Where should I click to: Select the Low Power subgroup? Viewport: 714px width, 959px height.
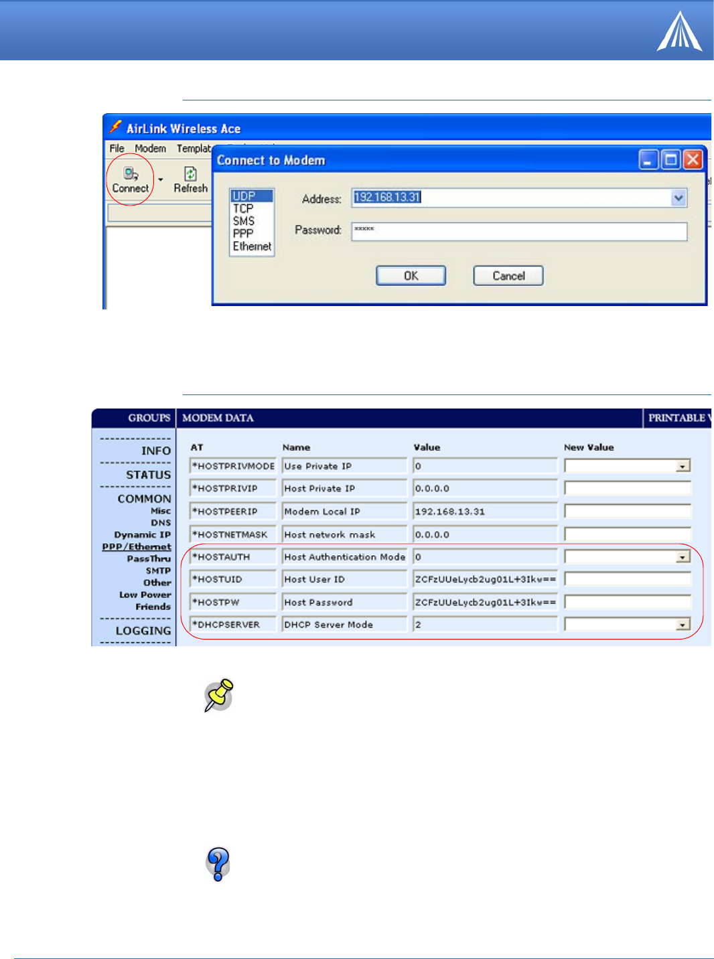pos(145,595)
